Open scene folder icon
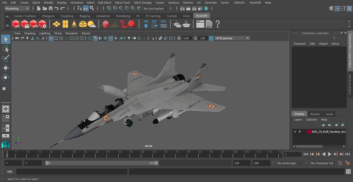 pyautogui.click(x=45, y=9)
